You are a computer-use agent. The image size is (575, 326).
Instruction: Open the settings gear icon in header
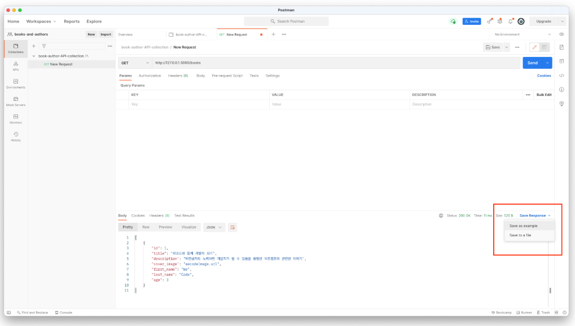(500, 21)
